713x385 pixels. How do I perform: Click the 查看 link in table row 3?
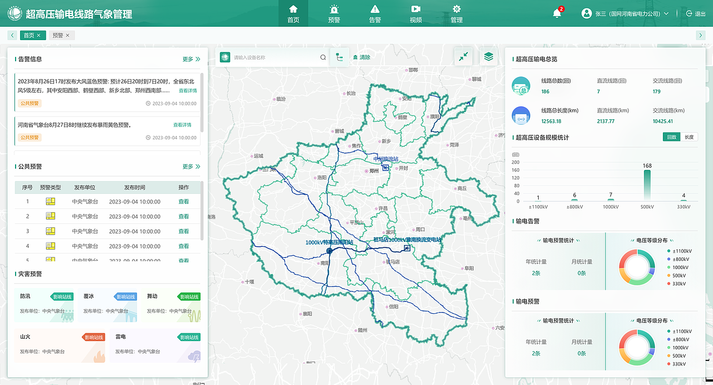pos(183,231)
